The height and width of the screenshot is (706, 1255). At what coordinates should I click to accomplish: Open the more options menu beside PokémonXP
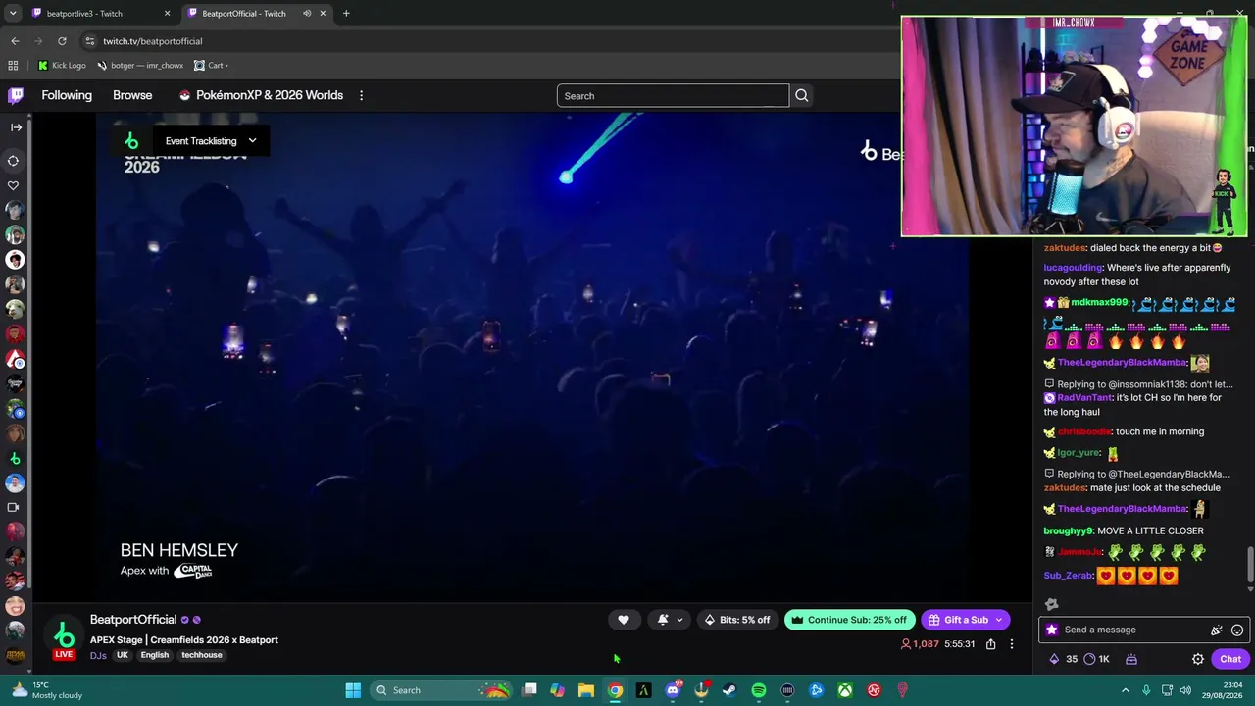[x=361, y=95]
